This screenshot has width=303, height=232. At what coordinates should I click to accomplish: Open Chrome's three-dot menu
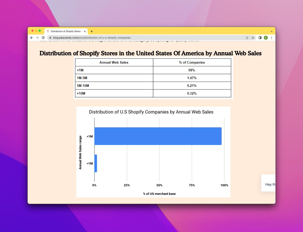pyautogui.click(x=272, y=38)
